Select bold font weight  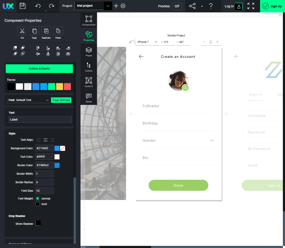pyautogui.click(x=37, y=204)
